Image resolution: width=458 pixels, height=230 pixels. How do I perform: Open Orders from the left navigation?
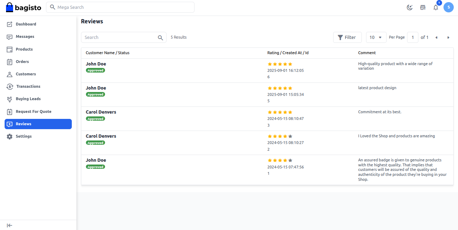pos(22,62)
